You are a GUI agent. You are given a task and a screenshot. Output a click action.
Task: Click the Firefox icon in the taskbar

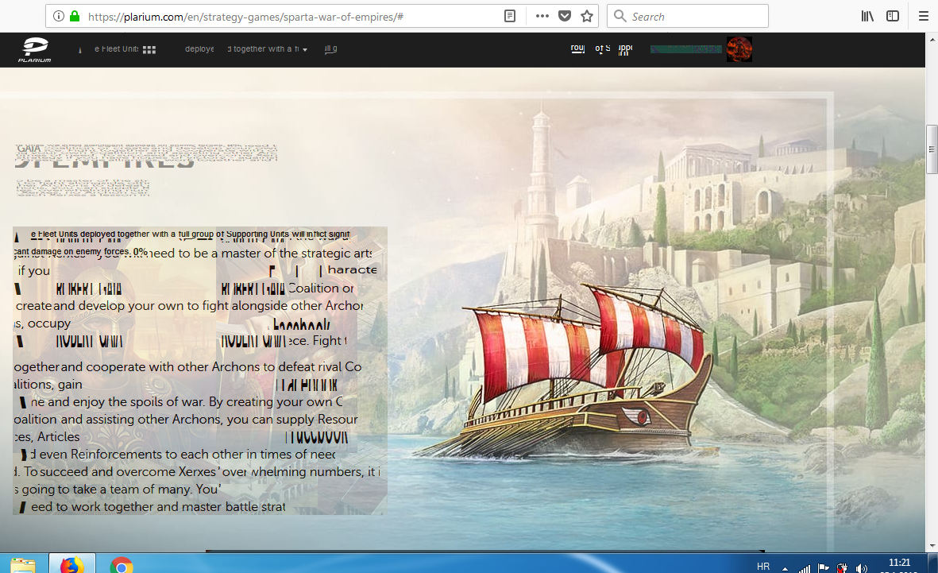[72, 565]
